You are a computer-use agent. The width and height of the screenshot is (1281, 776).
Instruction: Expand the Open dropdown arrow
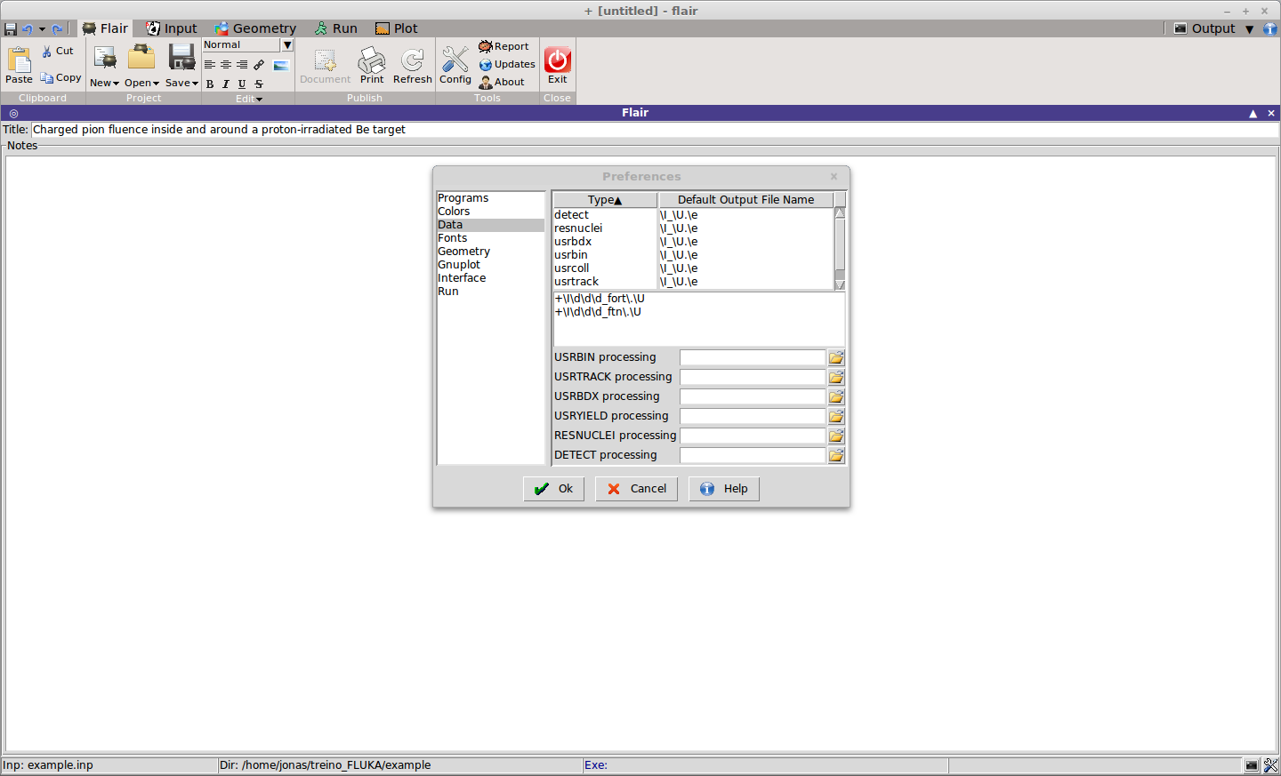click(x=156, y=84)
